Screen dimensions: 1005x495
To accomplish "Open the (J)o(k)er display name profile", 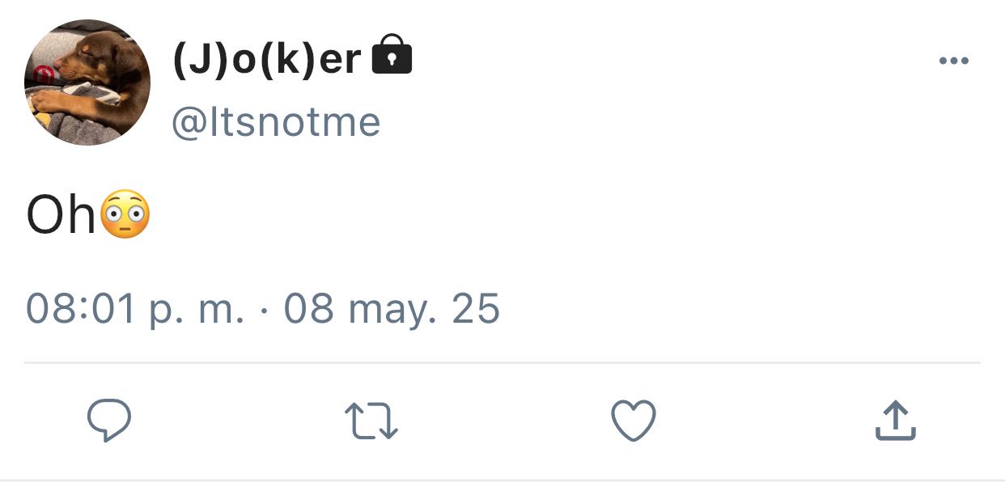I will [x=267, y=58].
